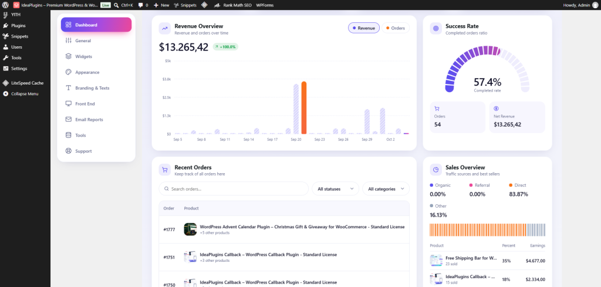Click the Rank Math SEO chart icon
Viewport: 601px width, 287px height.
pos(217,5)
